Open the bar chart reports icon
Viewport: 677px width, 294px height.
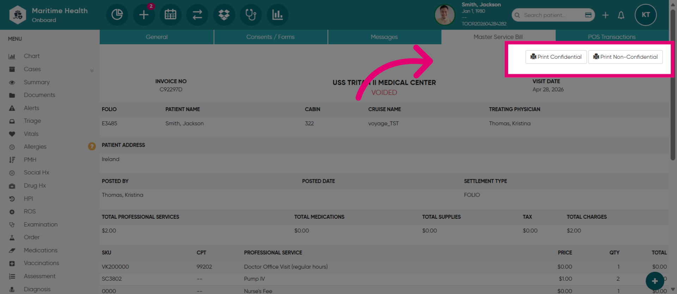[x=278, y=15]
